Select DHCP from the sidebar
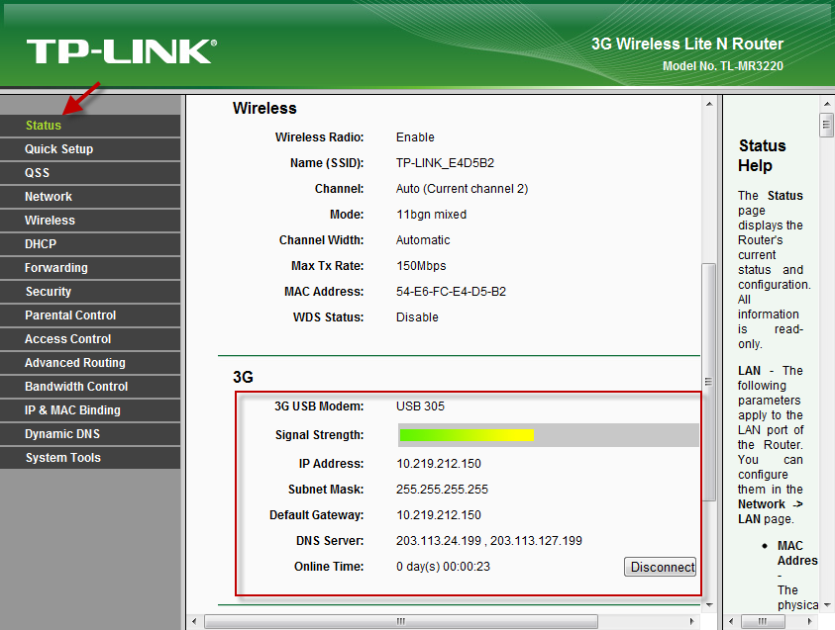The image size is (835, 630). (90, 244)
